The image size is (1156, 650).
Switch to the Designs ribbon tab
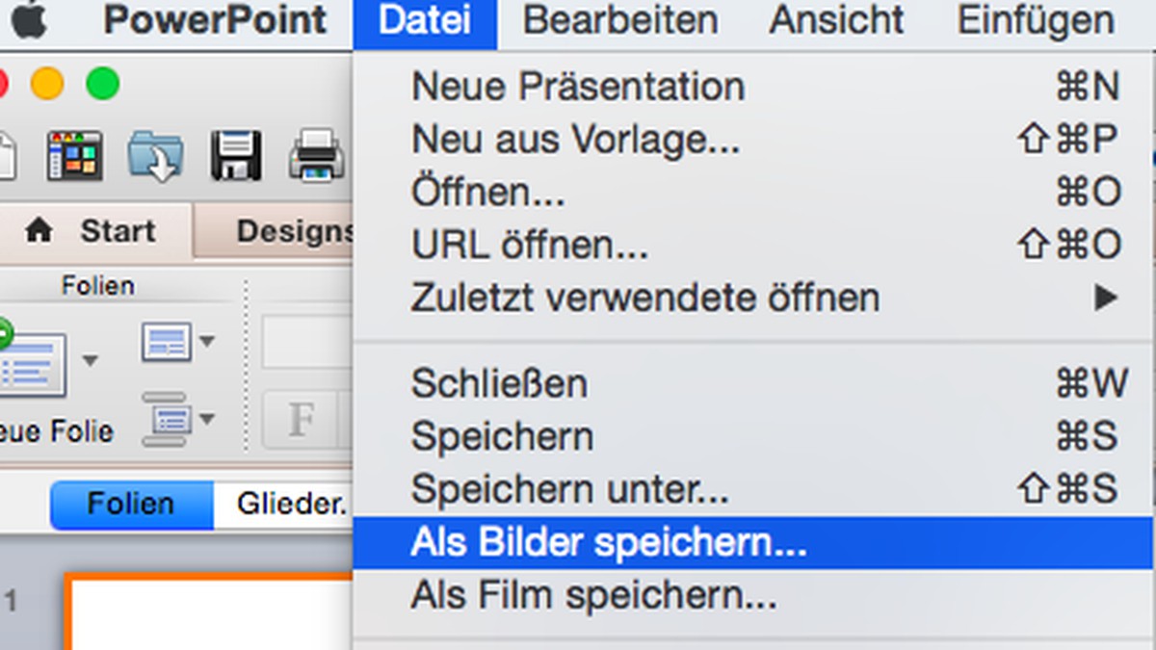295,231
